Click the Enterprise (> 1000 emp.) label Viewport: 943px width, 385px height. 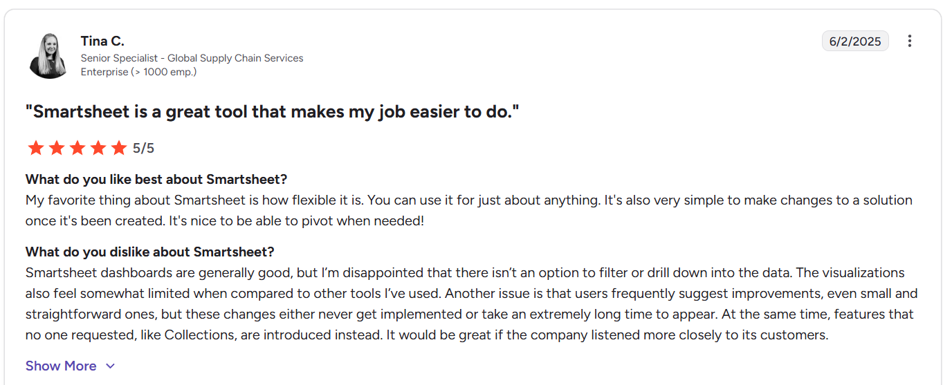click(x=138, y=72)
